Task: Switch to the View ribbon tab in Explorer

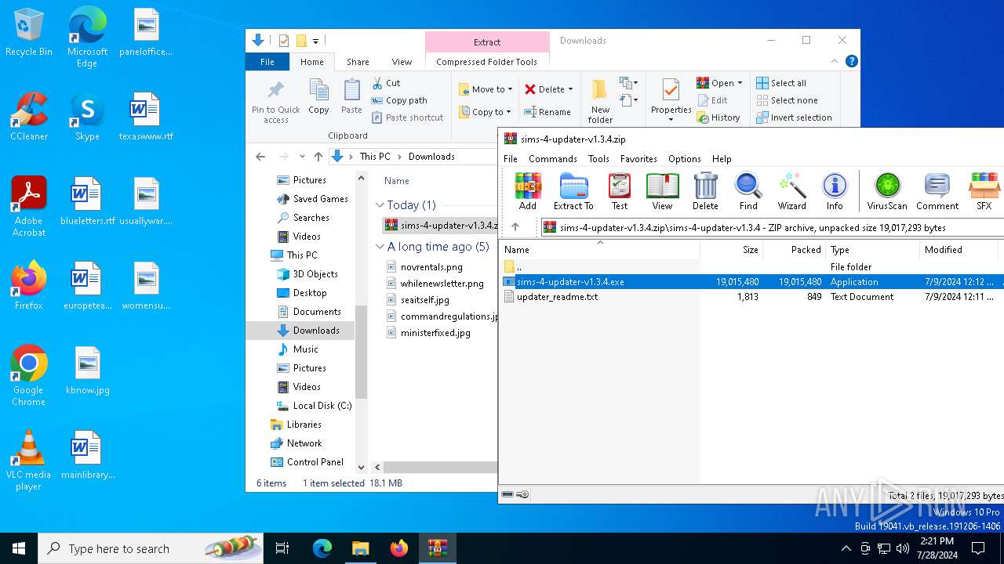Action: coord(402,62)
